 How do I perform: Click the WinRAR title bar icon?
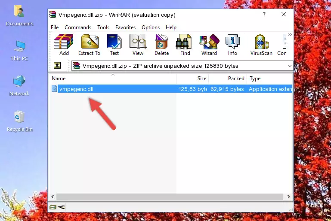(x=53, y=15)
